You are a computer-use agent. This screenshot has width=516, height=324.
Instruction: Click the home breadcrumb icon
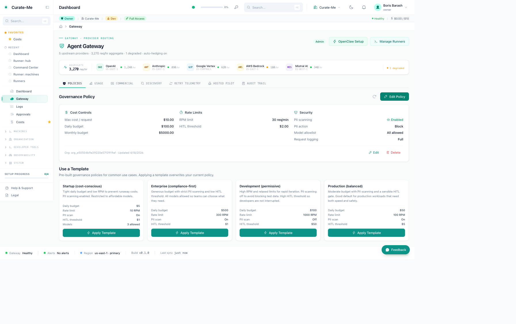pos(61,26)
